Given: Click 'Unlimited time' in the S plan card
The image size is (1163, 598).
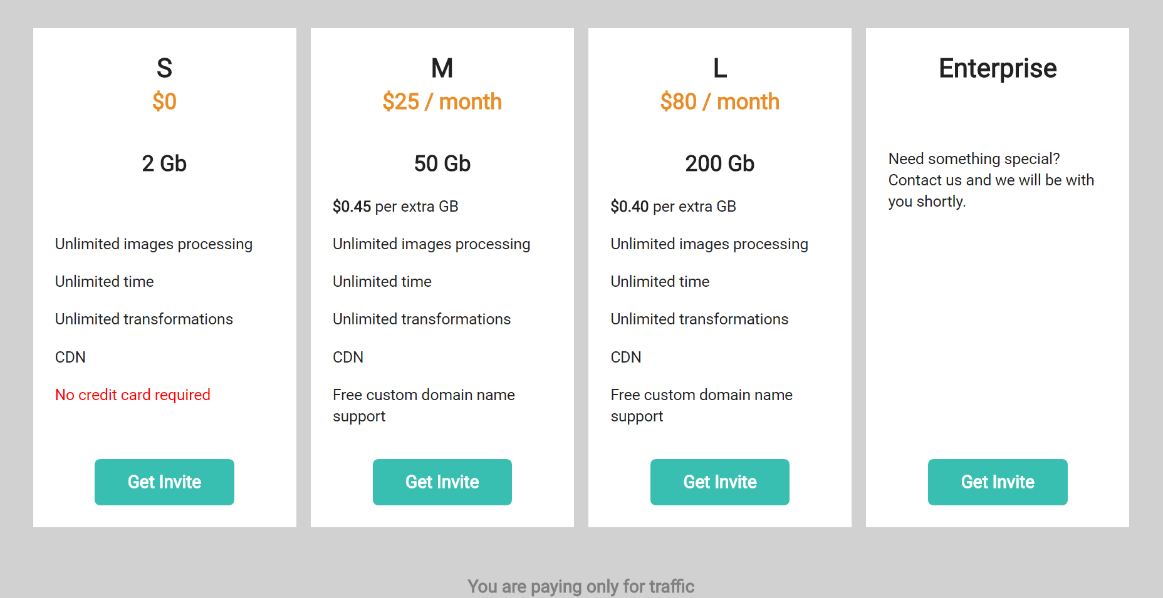Looking at the screenshot, I should 105,281.
